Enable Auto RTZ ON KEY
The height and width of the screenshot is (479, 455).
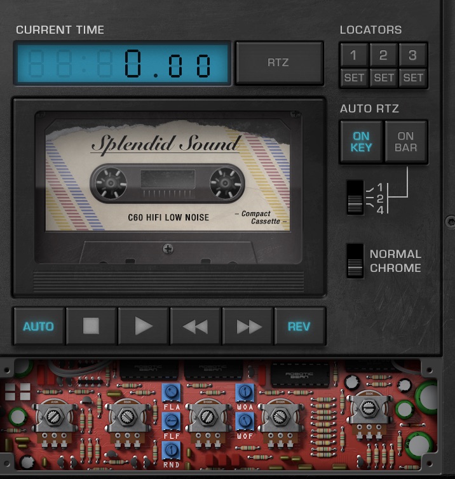361,142
